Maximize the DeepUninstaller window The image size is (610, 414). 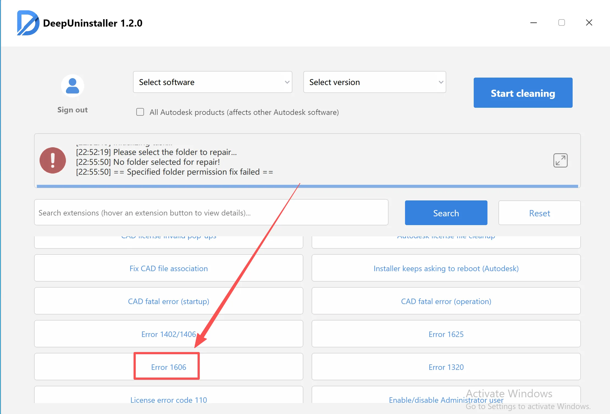click(561, 23)
